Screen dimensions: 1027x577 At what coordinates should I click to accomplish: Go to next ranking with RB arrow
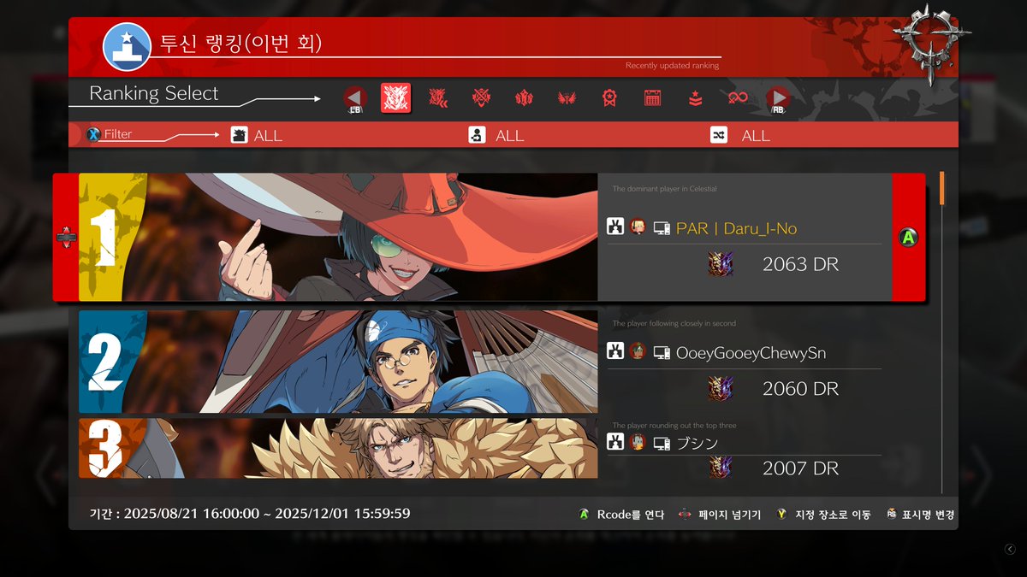click(777, 98)
